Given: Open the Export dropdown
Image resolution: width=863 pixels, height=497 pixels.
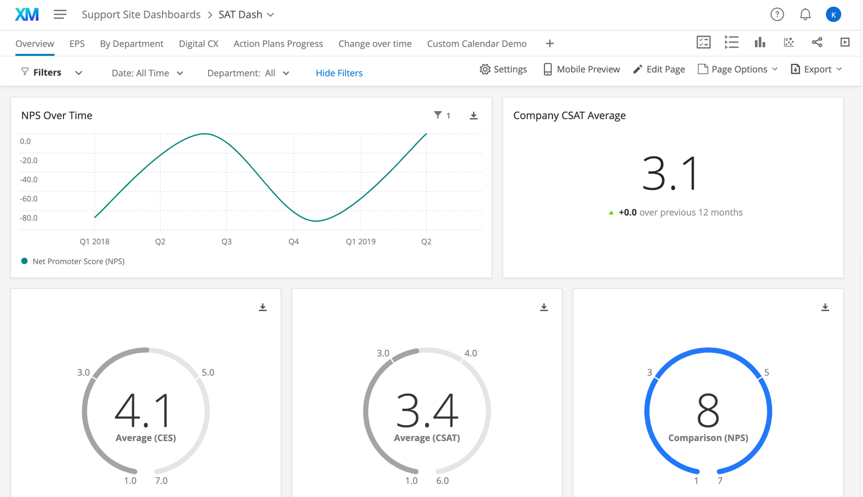Looking at the screenshot, I should (x=816, y=69).
